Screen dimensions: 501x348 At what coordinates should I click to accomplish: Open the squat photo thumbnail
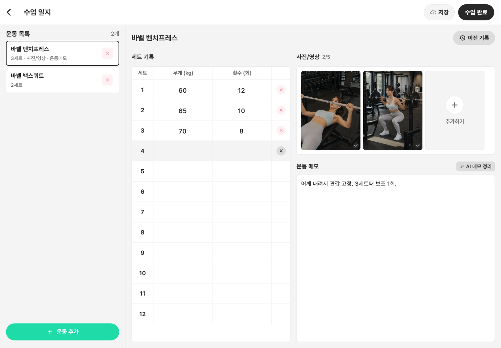click(393, 110)
